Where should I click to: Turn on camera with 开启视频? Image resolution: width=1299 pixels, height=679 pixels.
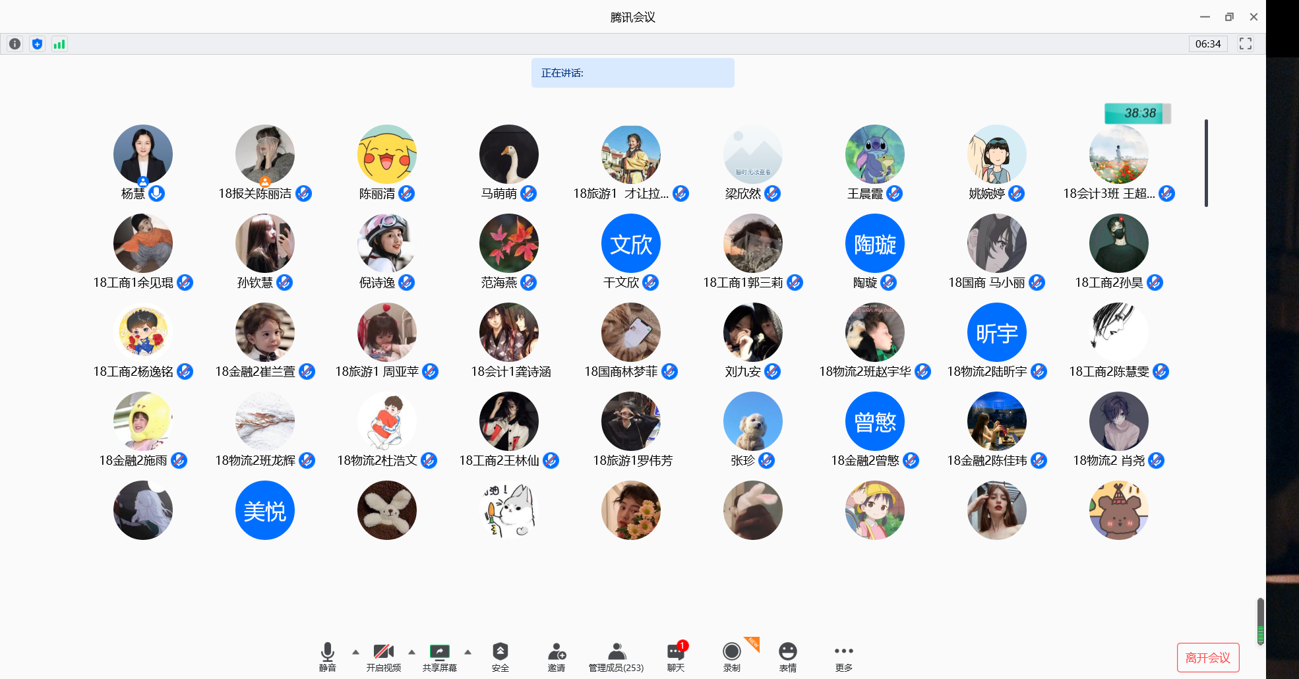pyautogui.click(x=384, y=657)
